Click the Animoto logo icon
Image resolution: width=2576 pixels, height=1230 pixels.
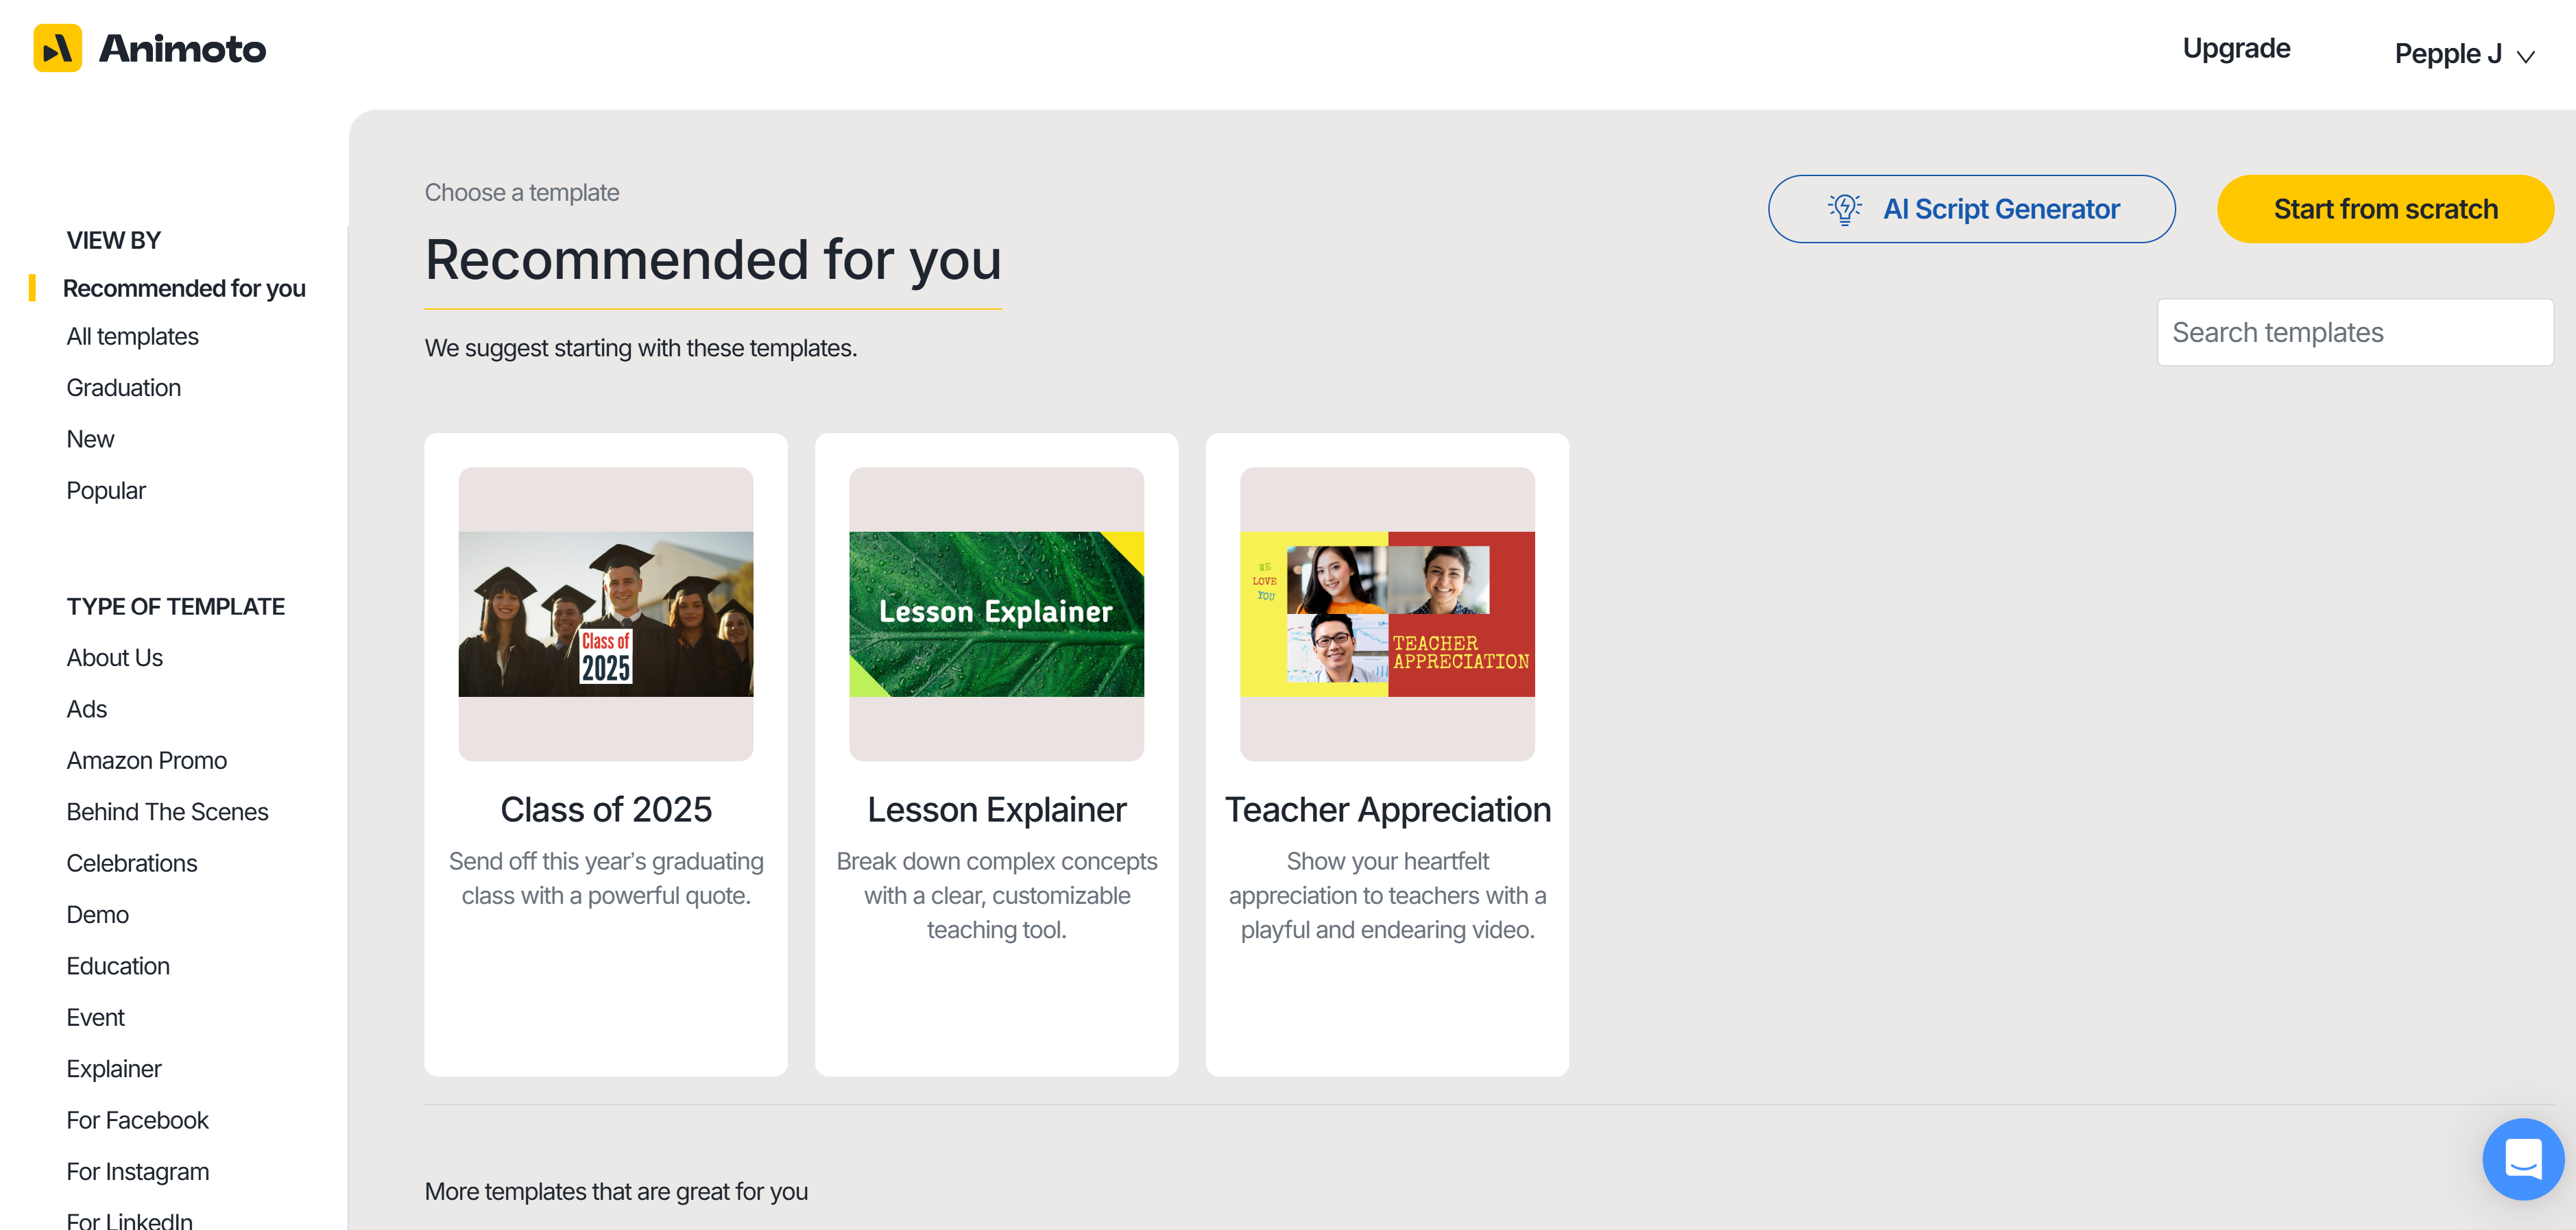point(57,48)
